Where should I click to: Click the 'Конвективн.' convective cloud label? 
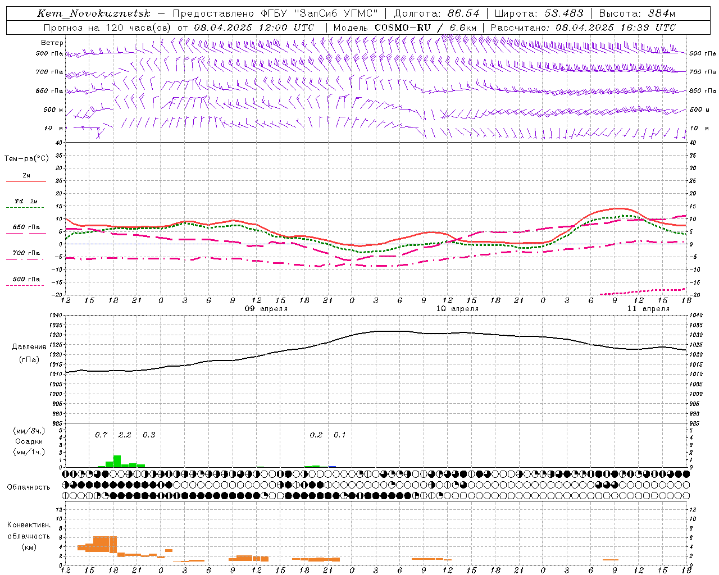coord(29,525)
